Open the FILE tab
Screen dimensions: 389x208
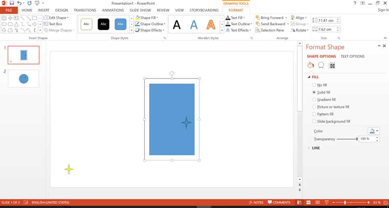(9, 10)
